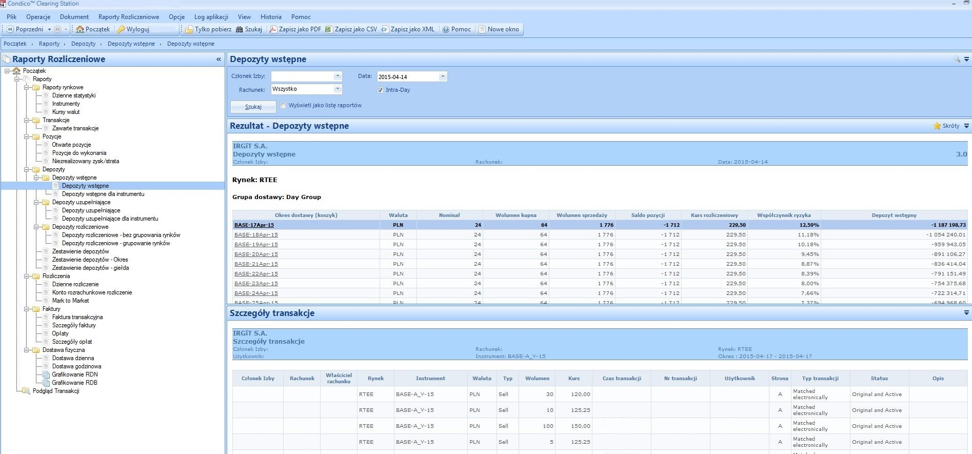Collapse the Faktury tree node

pos(27,309)
